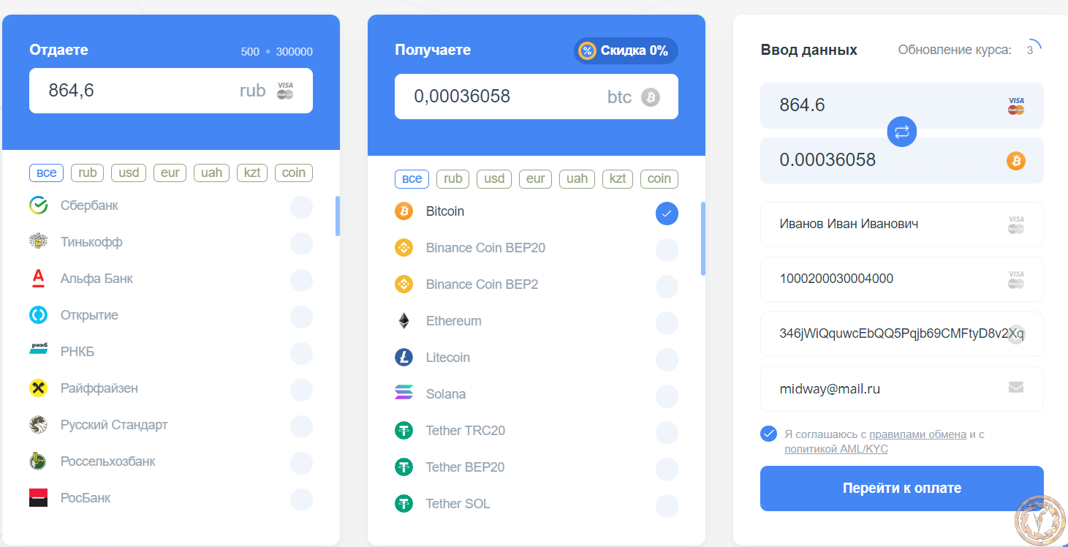Screen dimensions: 1068x547
Task: Open the 'политикой AML/KYC' link
Action: tap(836, 449)
